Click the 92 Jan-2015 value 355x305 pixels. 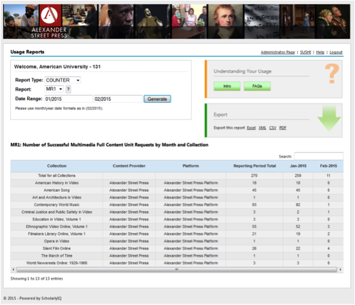(298, 205)
